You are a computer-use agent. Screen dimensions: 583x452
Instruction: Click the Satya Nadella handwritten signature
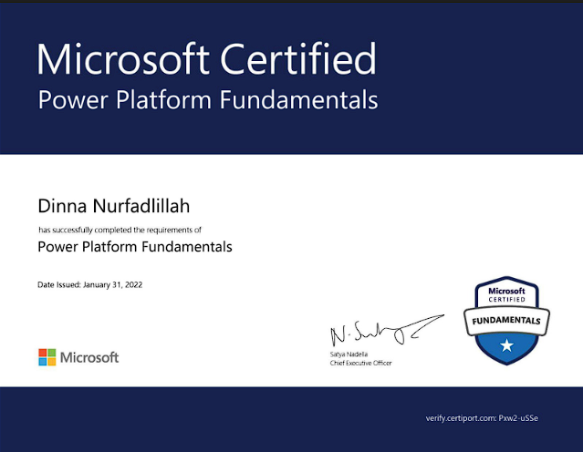tap(387, 330)
